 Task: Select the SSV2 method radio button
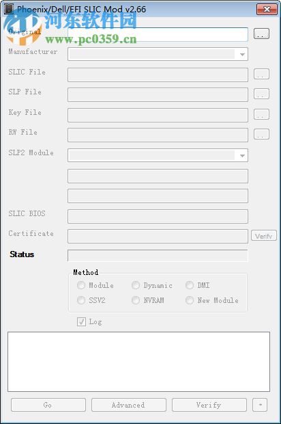tap(81, 300)
